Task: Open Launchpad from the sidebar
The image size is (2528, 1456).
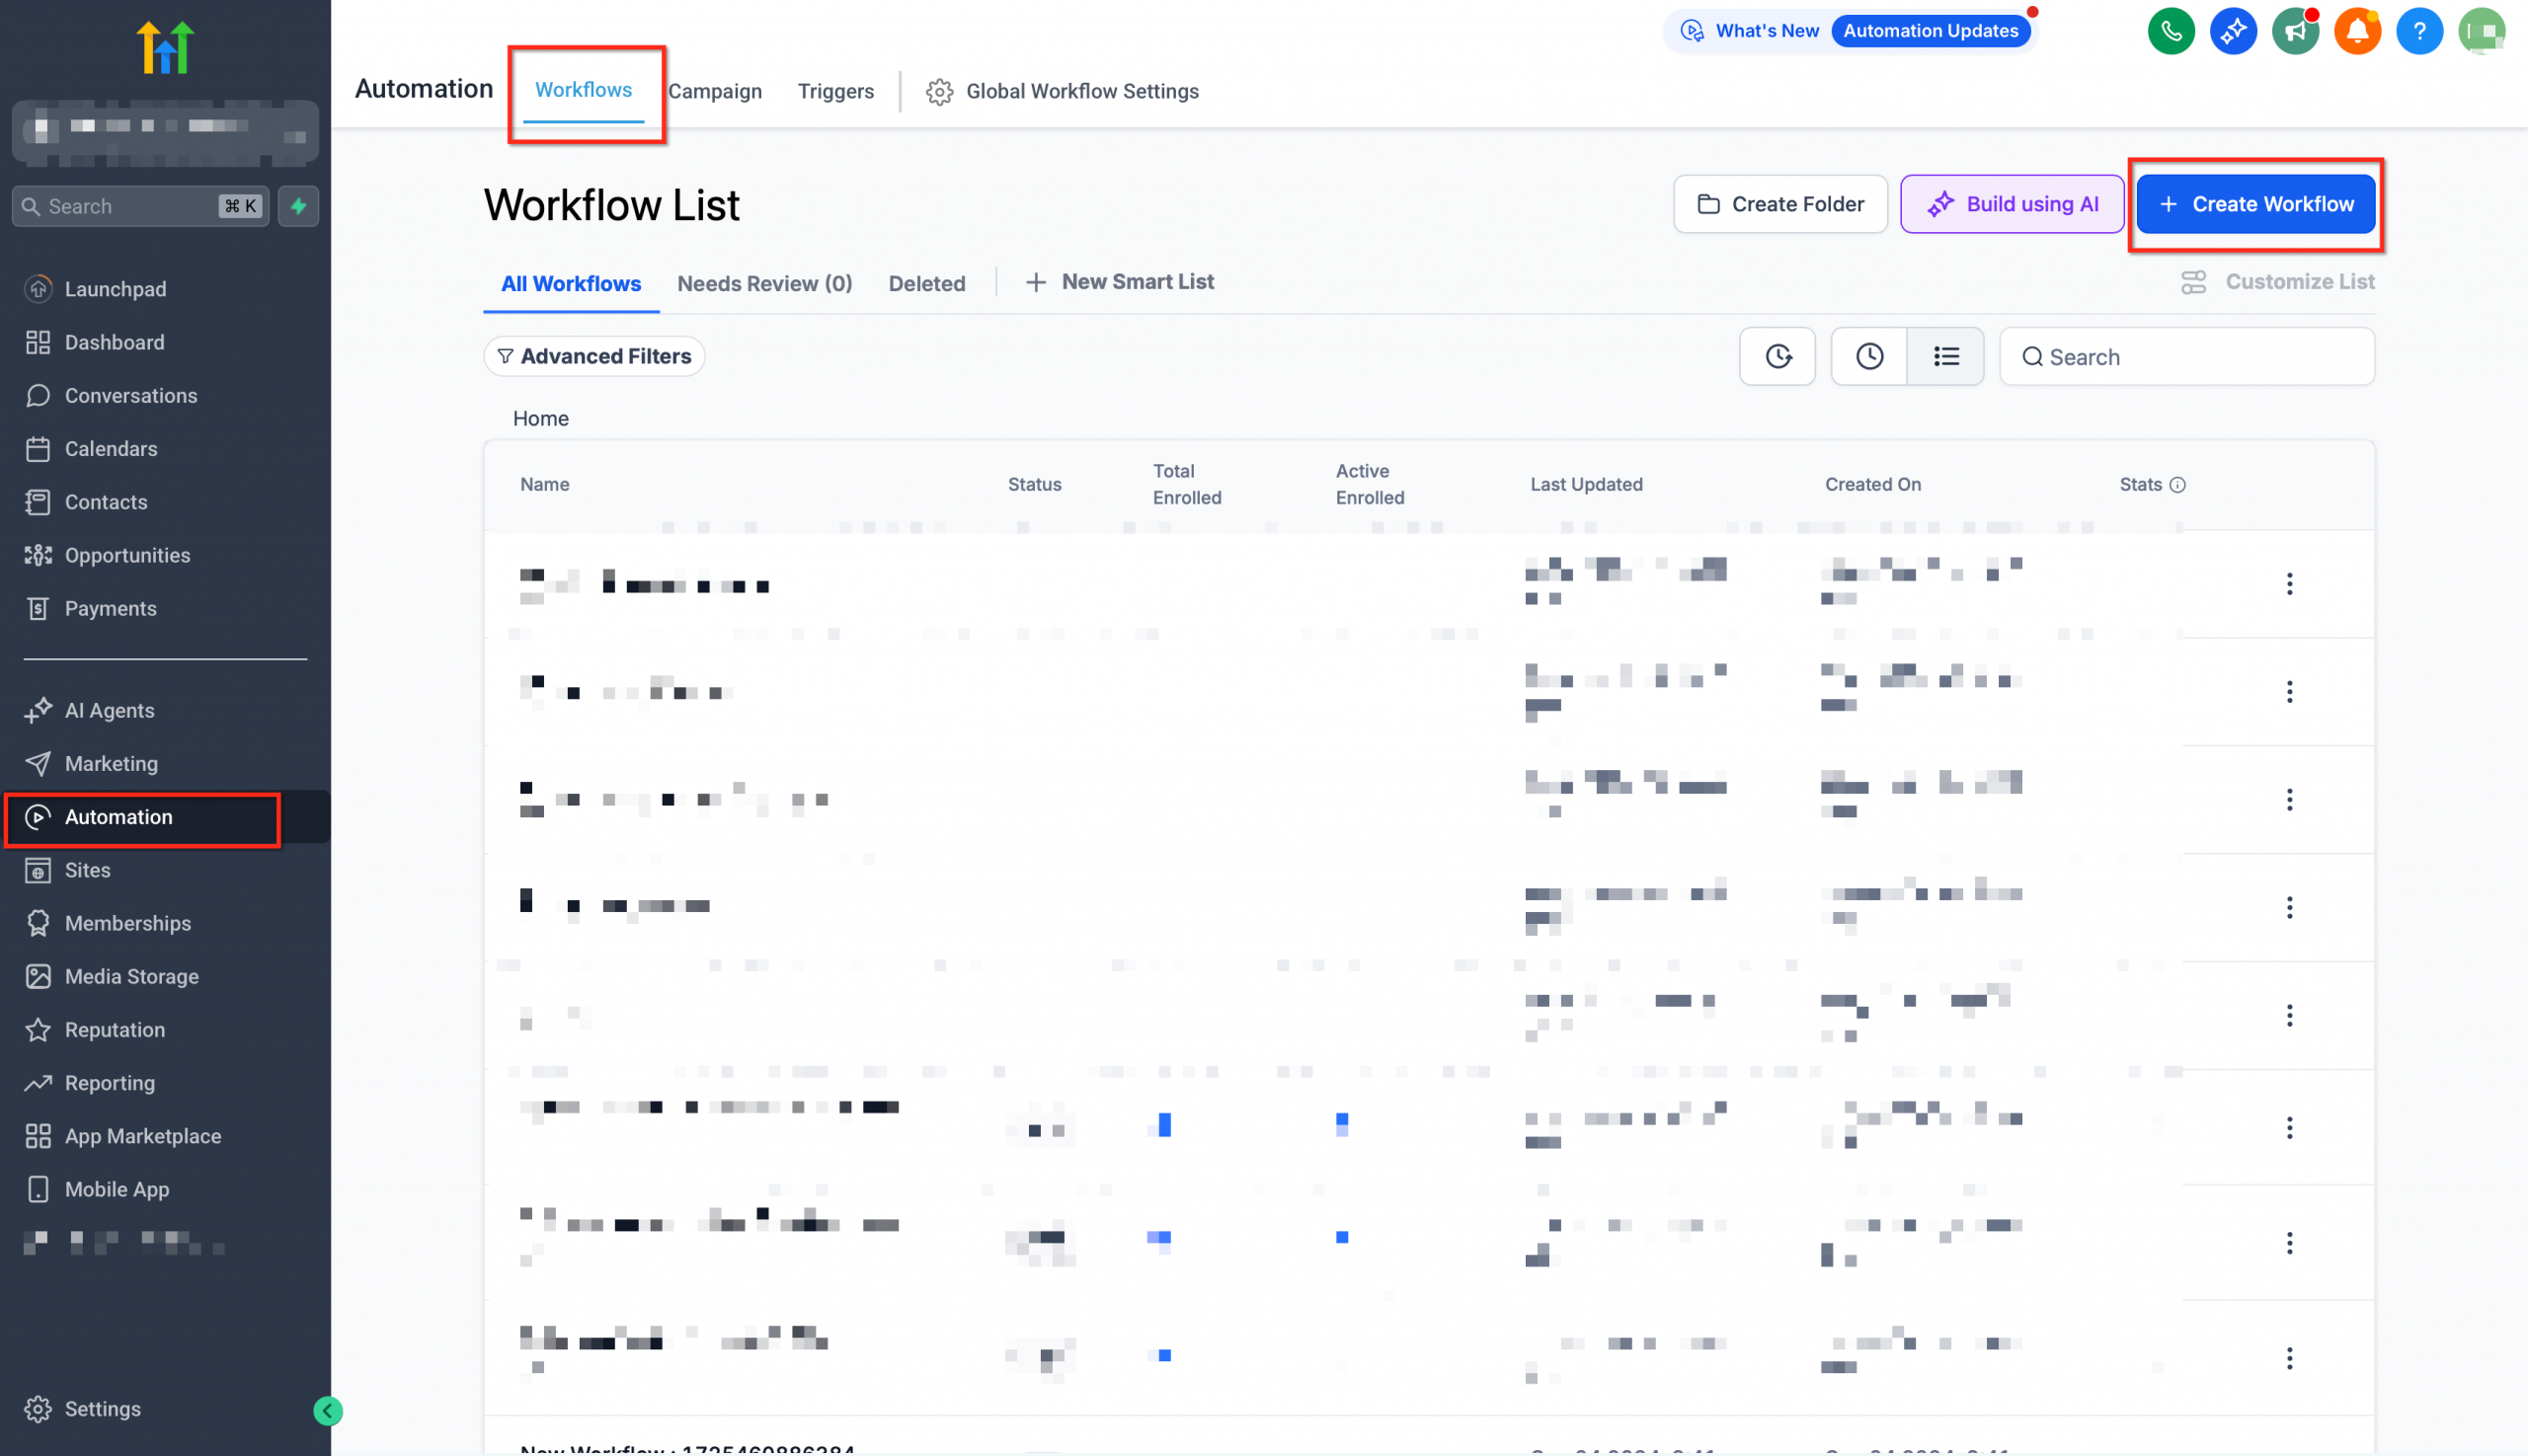Action: (x=116, y=289)
